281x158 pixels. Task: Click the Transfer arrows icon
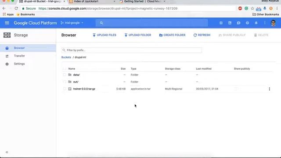point(7,56)
